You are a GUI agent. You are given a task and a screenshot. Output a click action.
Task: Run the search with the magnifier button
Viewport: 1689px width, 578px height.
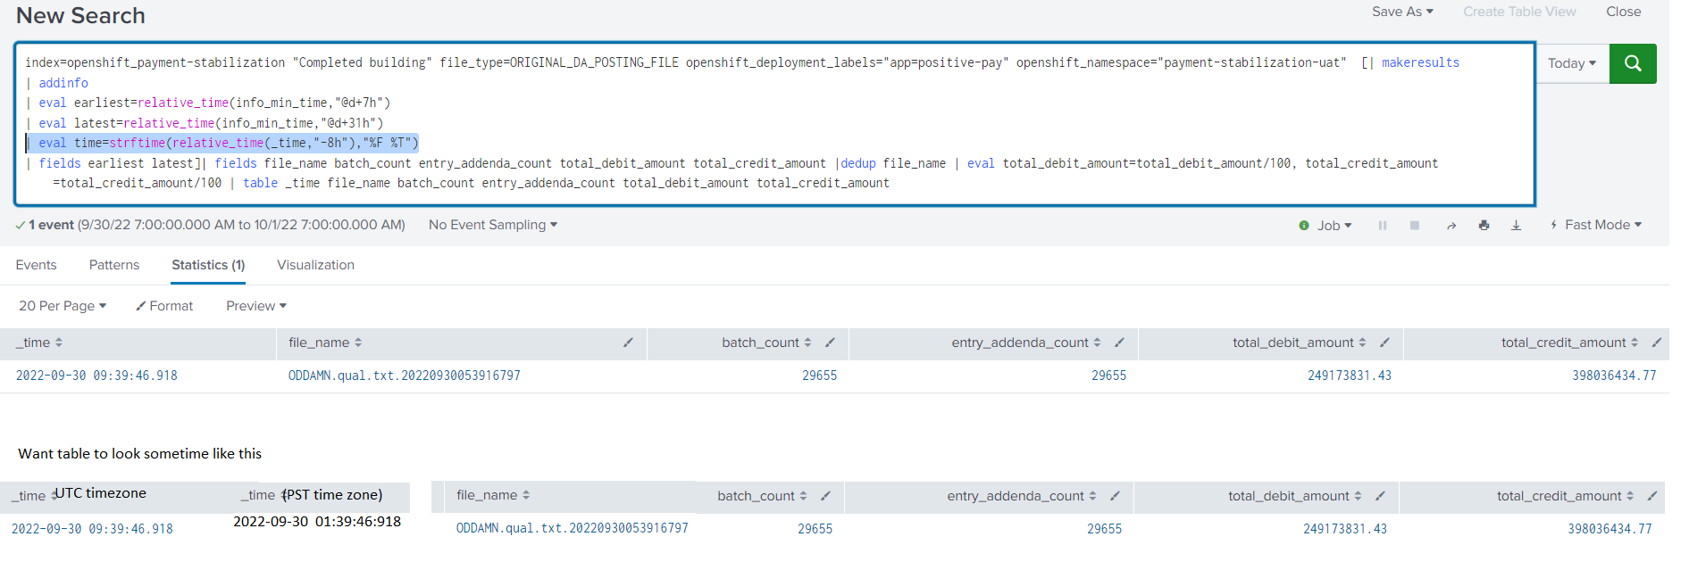[x=1633, y=63]
